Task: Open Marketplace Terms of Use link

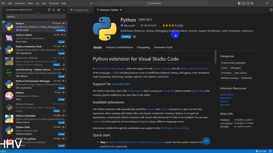Action: [x=174, y=128]
